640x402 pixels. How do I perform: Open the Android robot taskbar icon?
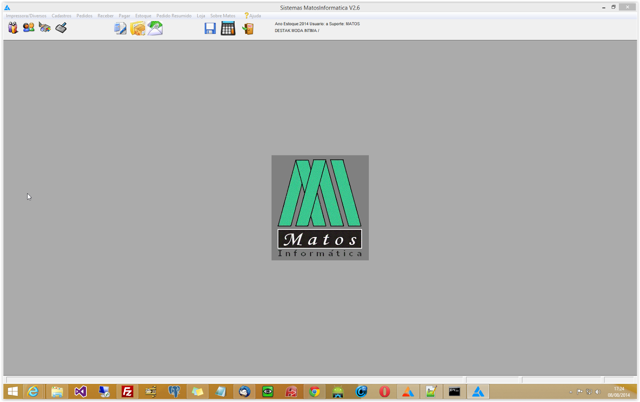(x=338, y=392)
